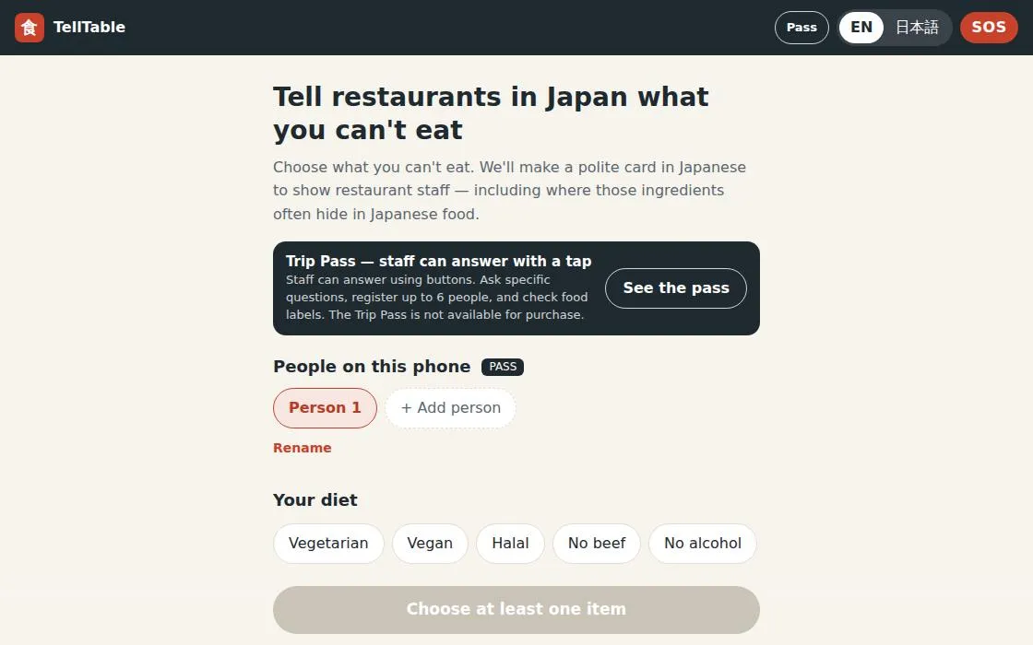
Task: Click the People on this phone heading
Action: click(x=372, y=367)
